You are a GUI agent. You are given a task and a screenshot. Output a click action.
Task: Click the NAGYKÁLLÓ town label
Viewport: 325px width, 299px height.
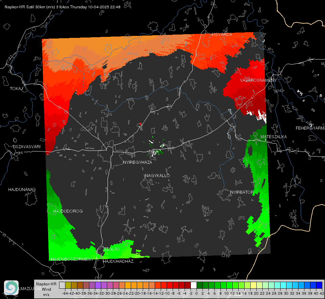(x=157, y=175)
